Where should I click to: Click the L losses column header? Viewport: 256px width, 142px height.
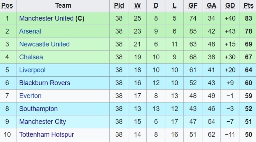[175, 6]
